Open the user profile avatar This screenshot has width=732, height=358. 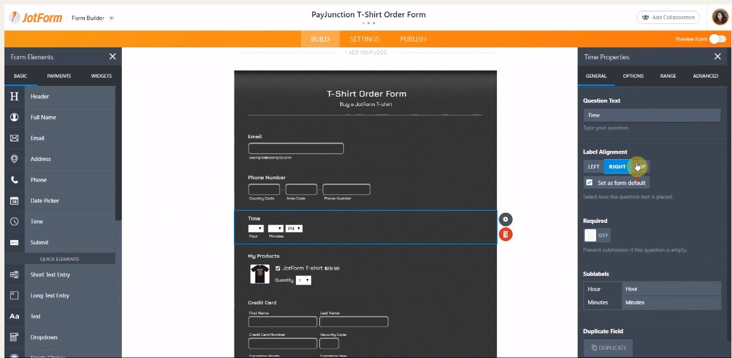pos(720,17)
